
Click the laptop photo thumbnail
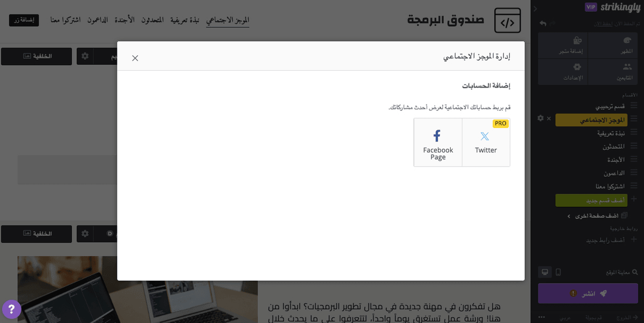(137, 289)
